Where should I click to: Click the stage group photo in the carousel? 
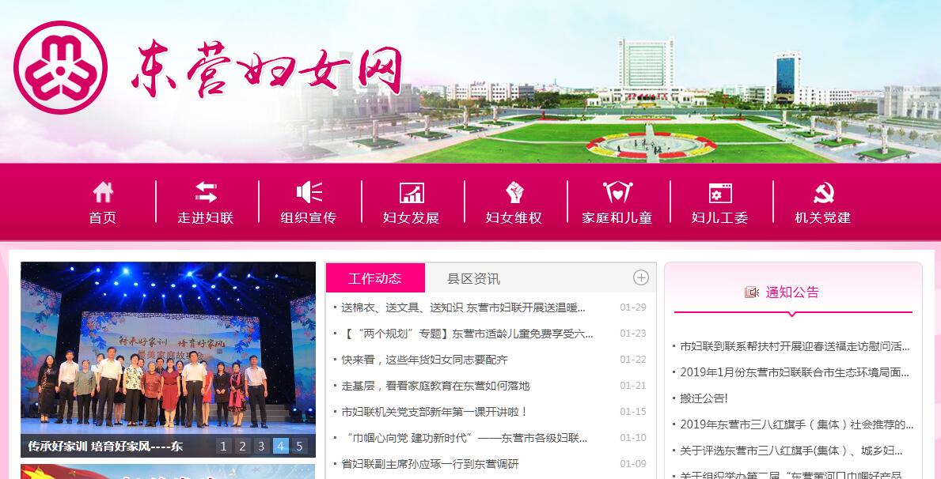point(168,348)
